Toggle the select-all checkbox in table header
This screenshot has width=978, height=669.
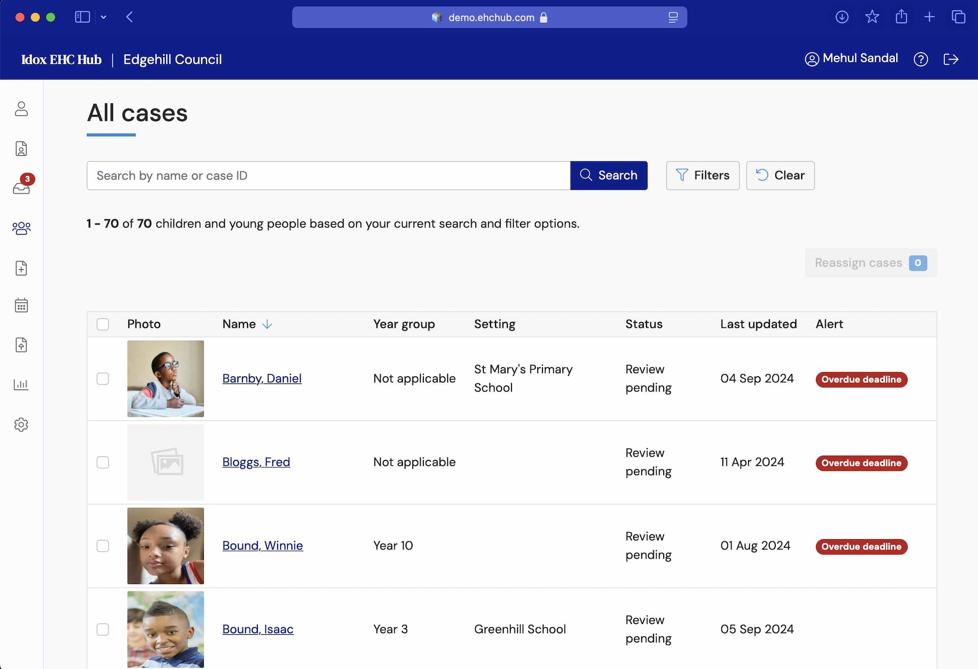pos(103,324)
